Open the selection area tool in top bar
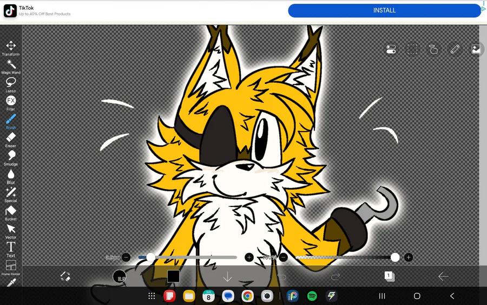Image resolution: width=487 pixels, height=305 pixels. 412,49
